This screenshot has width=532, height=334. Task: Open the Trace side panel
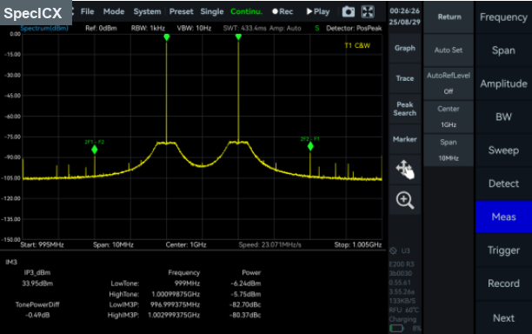(x=405, y=78)
